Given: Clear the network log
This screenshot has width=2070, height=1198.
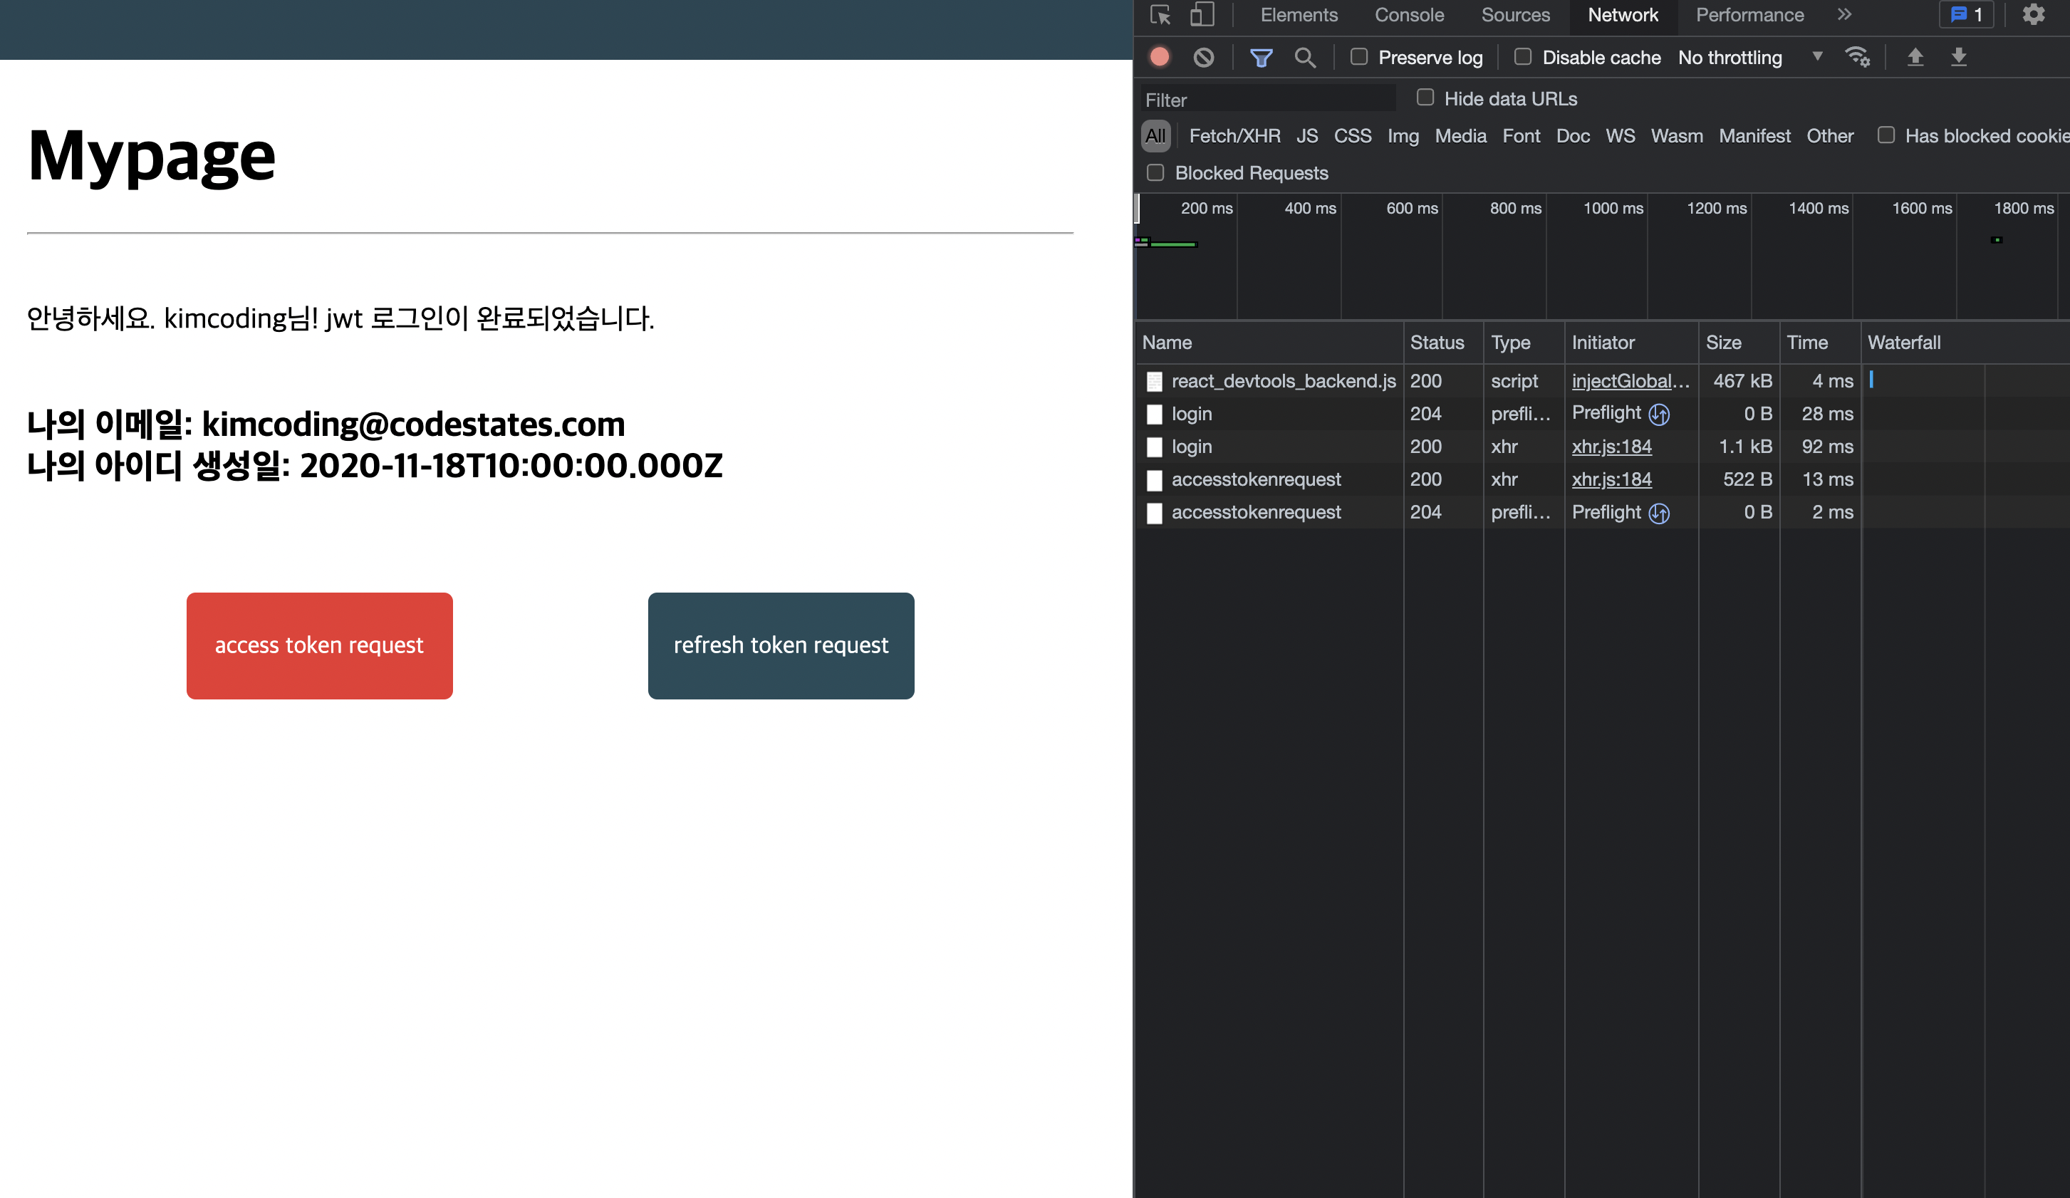Looking at the screenshot, I should click(x=1203, y=57).
